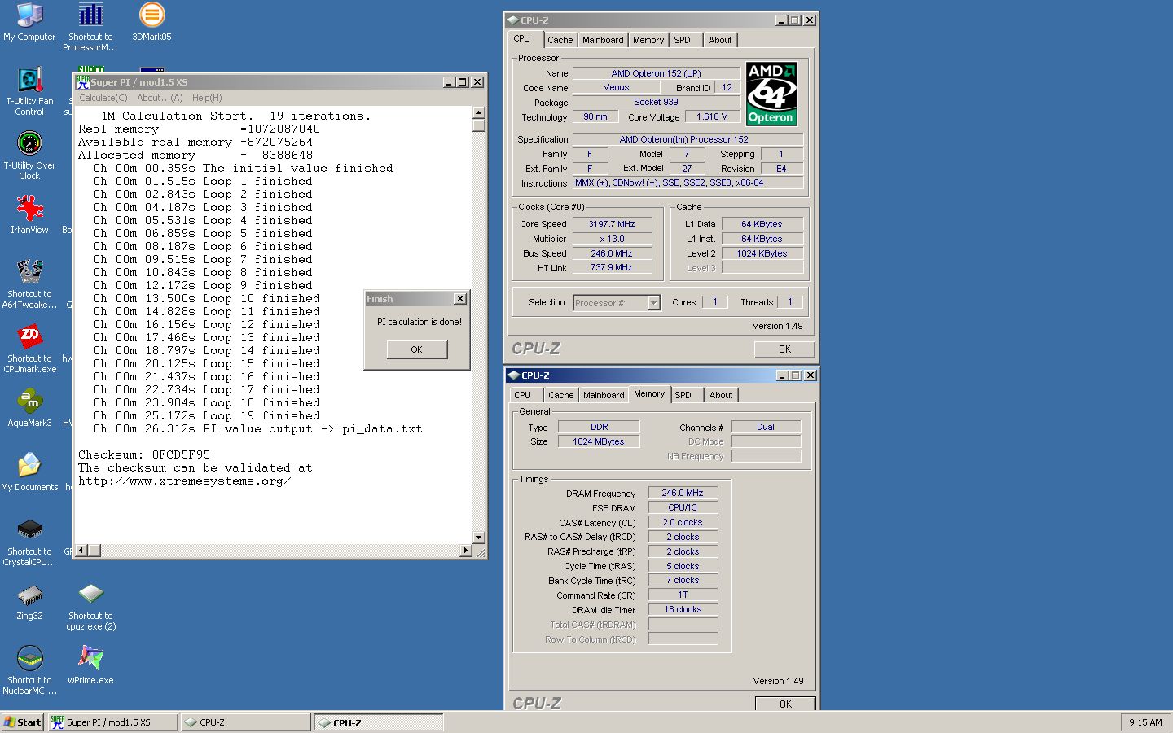This screenshot has height=733, width=1173.
Task: Click the Level 2 cache 1024 KBytes value
Action: pos(762,253)
